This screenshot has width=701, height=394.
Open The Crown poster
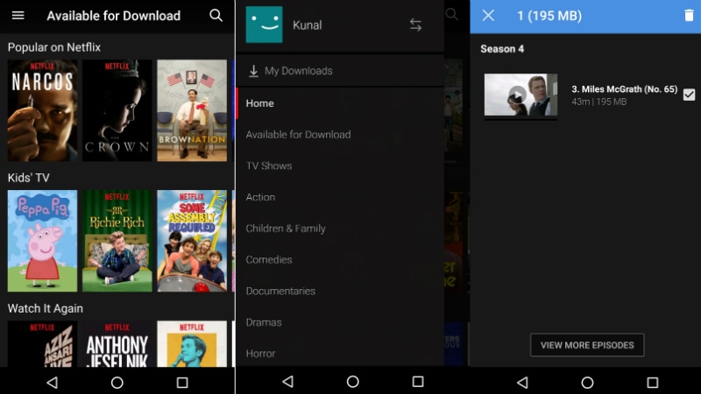117,110
